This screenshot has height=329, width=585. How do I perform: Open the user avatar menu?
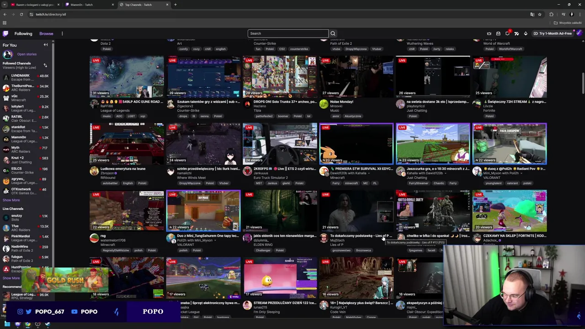pyautogui.click(x=579, y=33)
